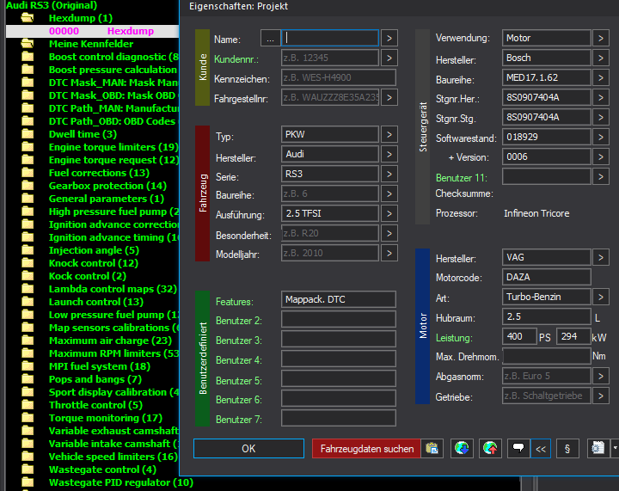
Task: Focus the Name input field
Action: tap(330, 39)
